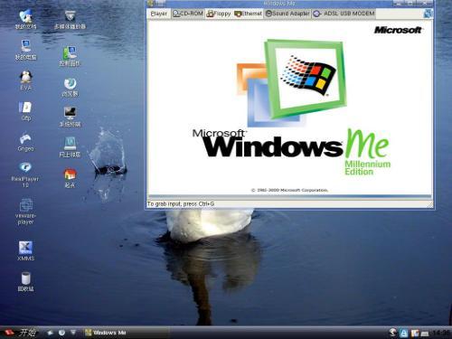The height and width of the screenshot is (339, 452).
Task: Launch the Gftp desktop icon
Action: click(x=26, y=111)
